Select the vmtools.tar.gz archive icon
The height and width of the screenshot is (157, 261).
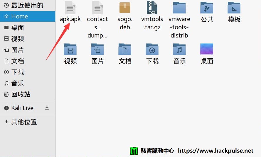(152, 8)
